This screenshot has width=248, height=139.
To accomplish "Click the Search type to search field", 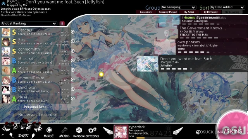I will [202, 18].
